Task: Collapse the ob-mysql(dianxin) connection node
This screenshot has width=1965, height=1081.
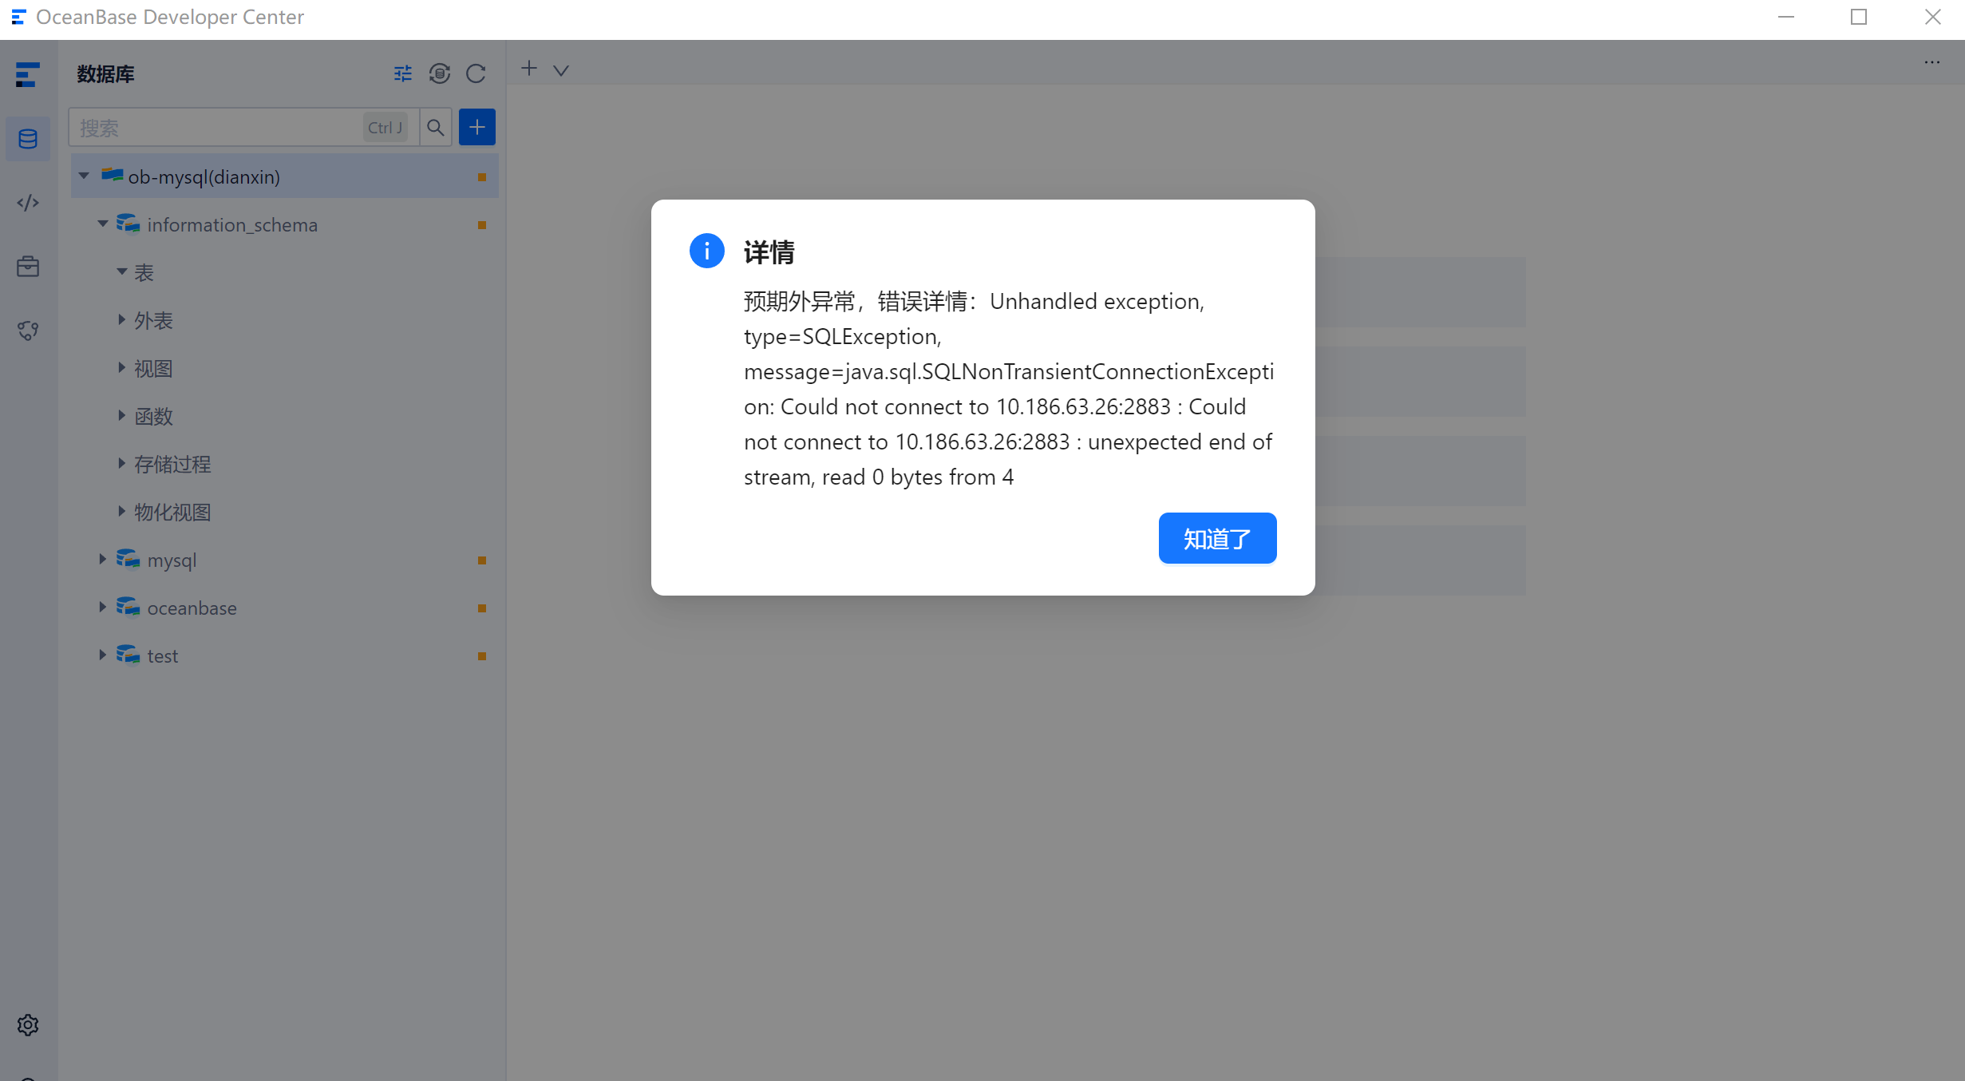Action: [x=84, y=176]
